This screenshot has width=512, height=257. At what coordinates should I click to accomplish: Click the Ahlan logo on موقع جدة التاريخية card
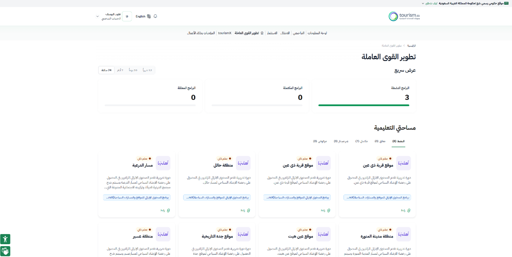click(x=243, y=234)
